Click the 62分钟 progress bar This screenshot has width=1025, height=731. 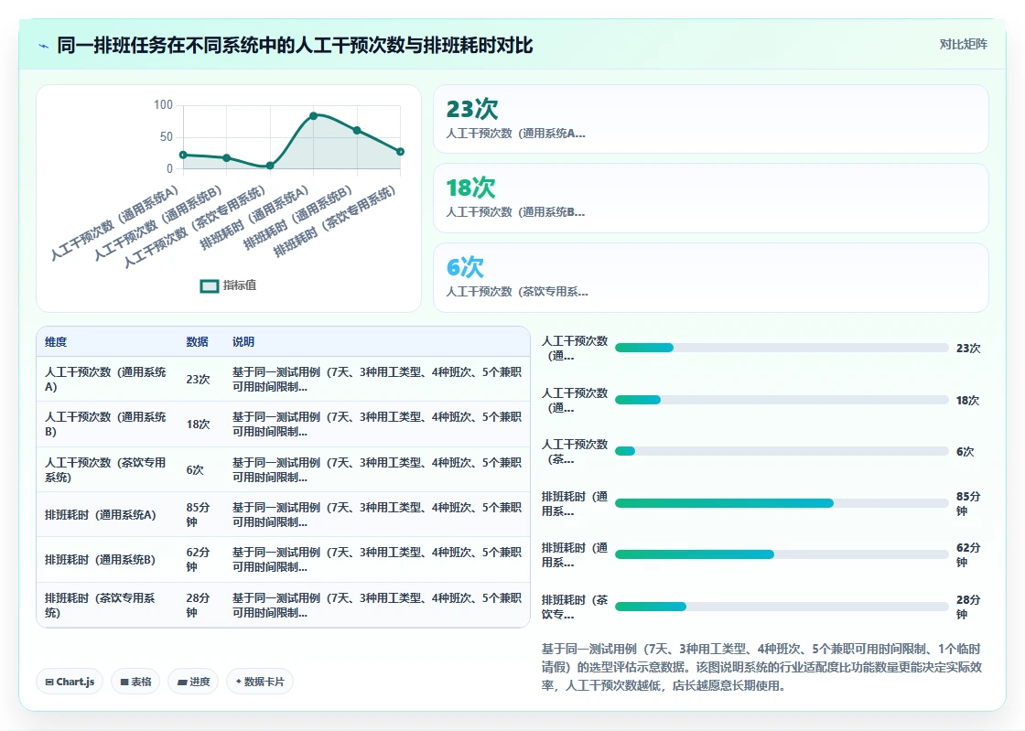(782, 554)
